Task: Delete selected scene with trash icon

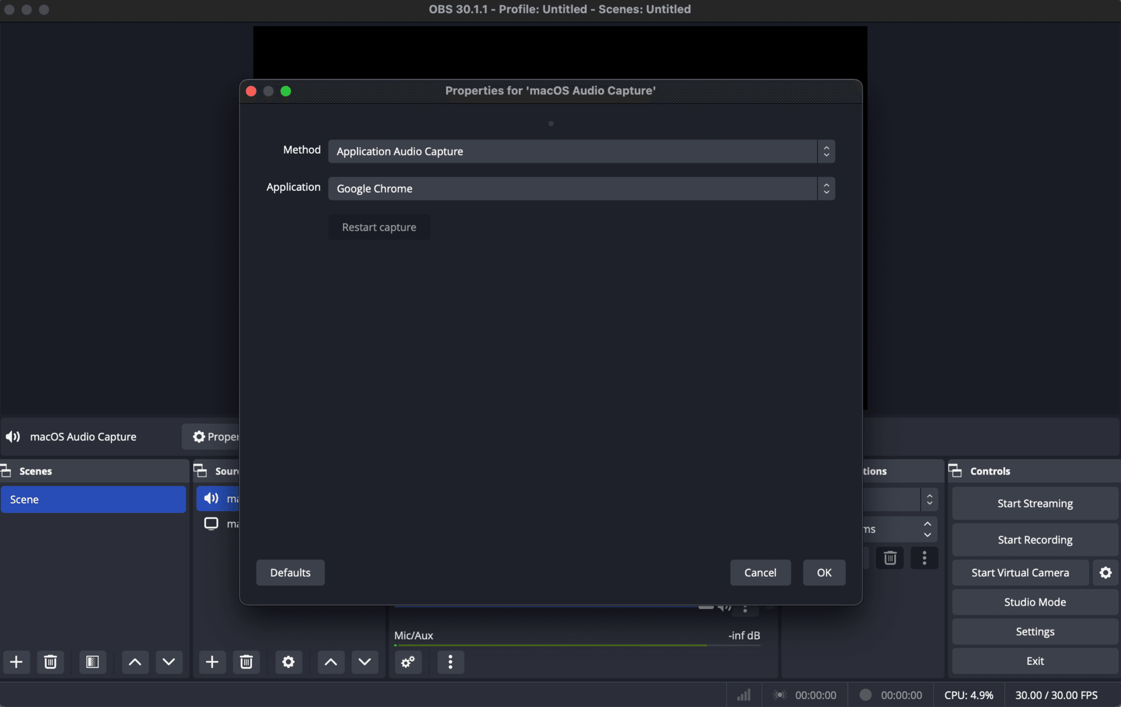Action: (x=50, y=662)
